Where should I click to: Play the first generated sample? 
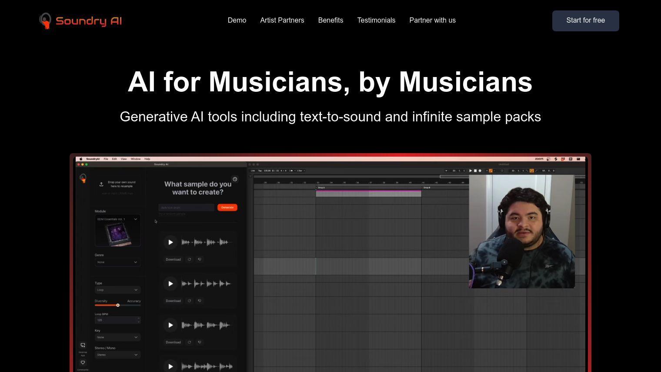click(170, 242)
